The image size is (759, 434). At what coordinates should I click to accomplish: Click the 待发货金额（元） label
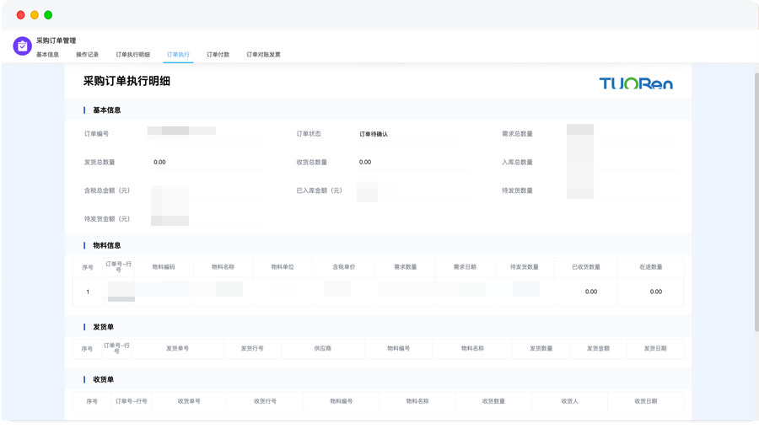[x=107, y=219]
